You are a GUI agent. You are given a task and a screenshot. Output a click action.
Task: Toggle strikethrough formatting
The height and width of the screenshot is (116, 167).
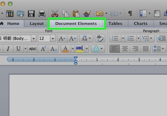point(33,49)
